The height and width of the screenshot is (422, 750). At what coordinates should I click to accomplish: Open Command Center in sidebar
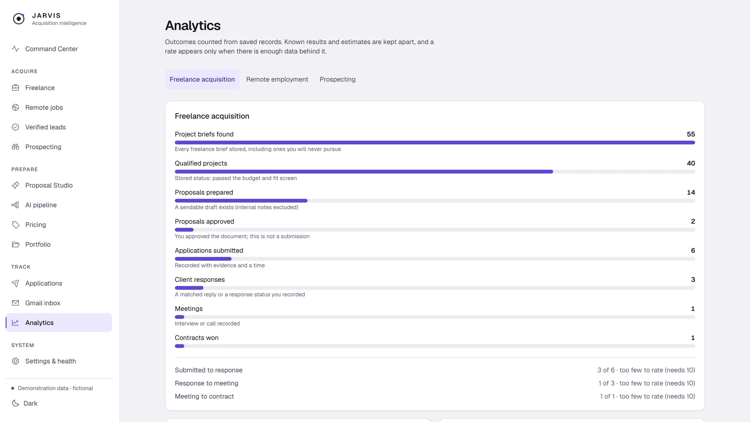click(59, 49)
